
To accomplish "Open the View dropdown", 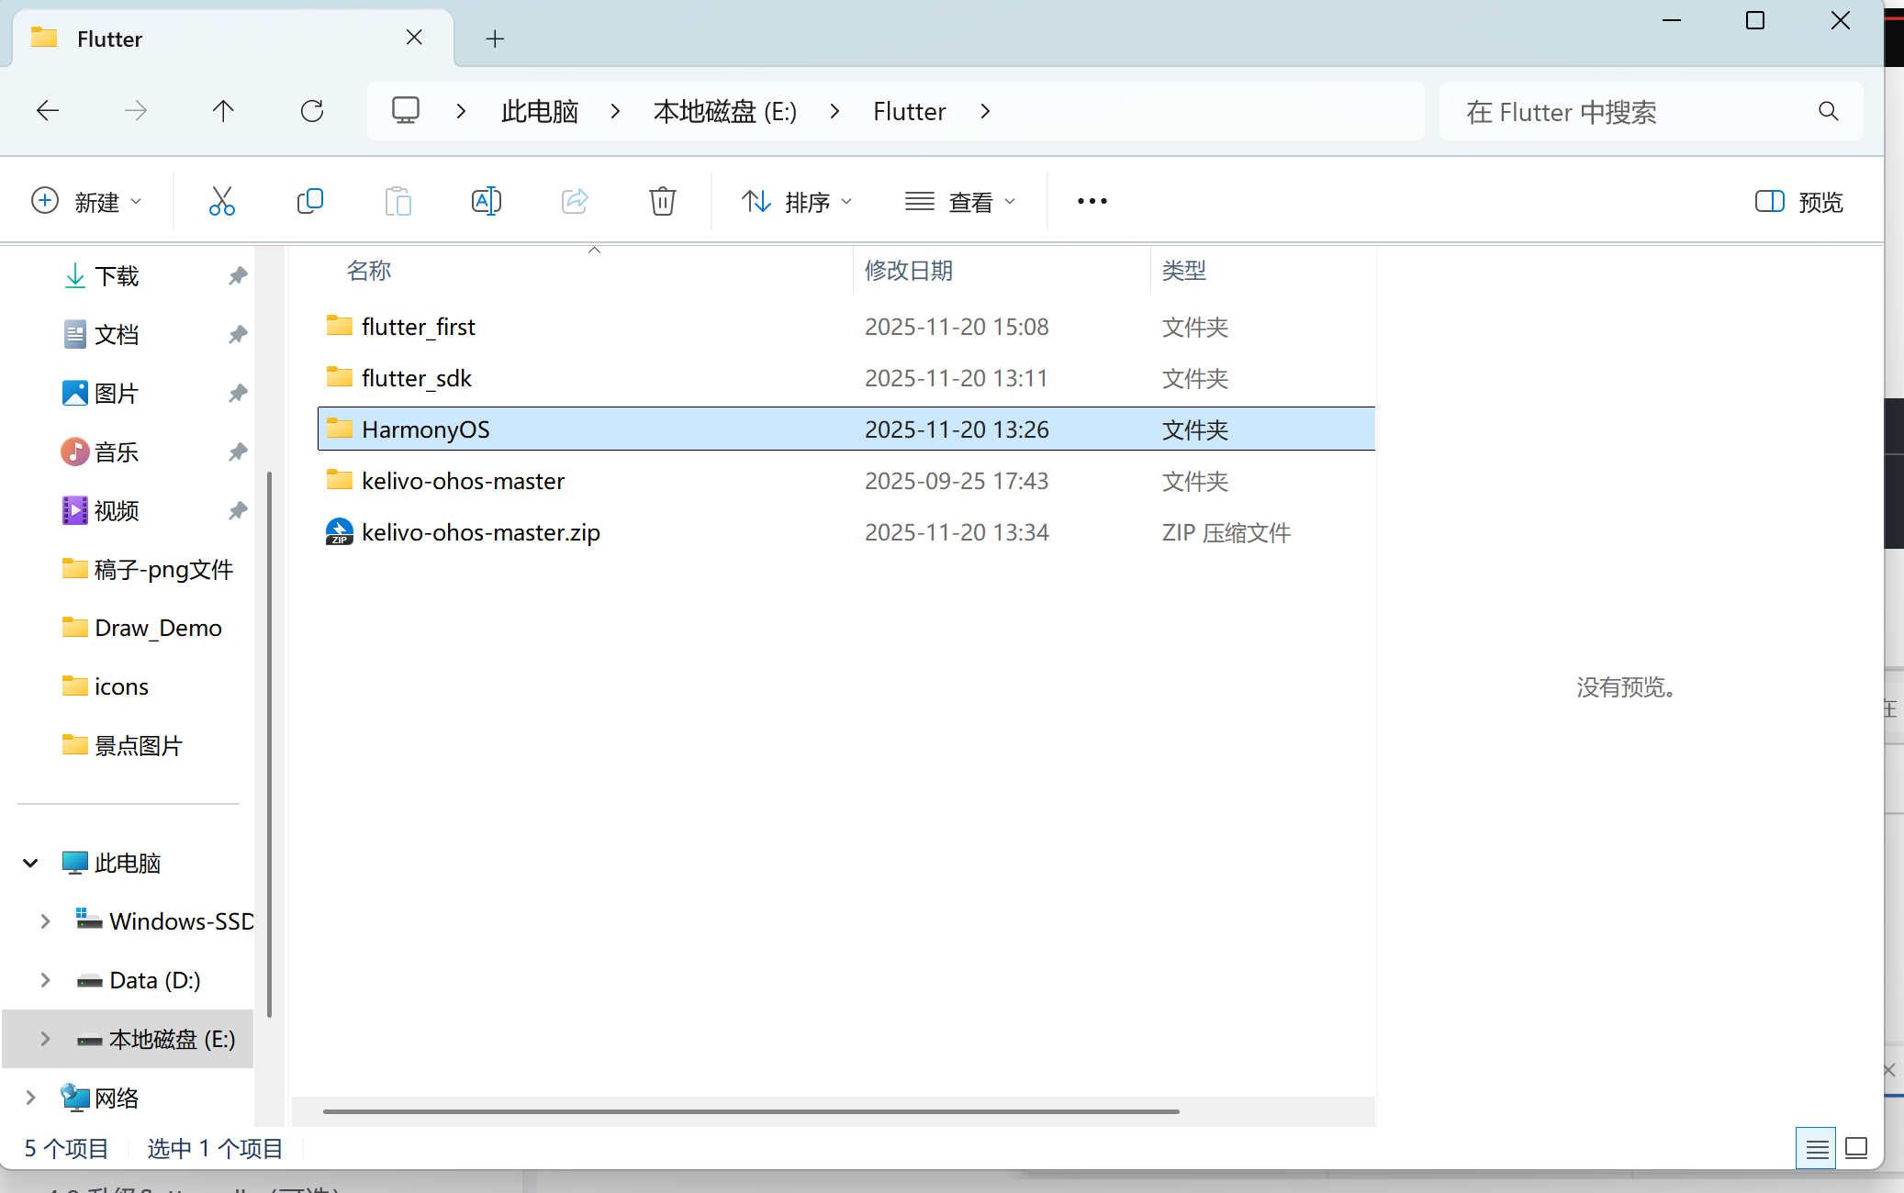I will click(959, 201).
